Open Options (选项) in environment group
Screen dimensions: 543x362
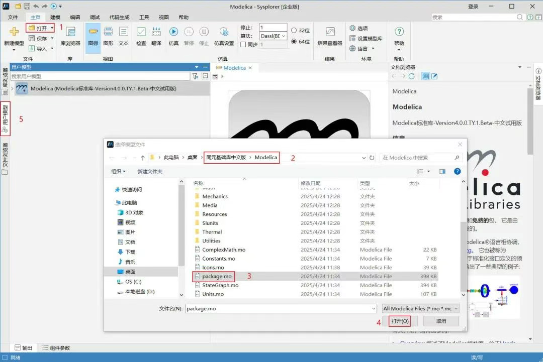click(359, 28)
